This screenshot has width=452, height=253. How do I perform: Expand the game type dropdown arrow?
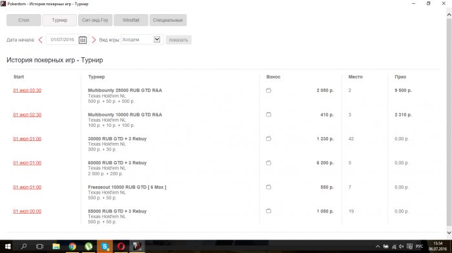pyautogui.click(x=157, y=39)
